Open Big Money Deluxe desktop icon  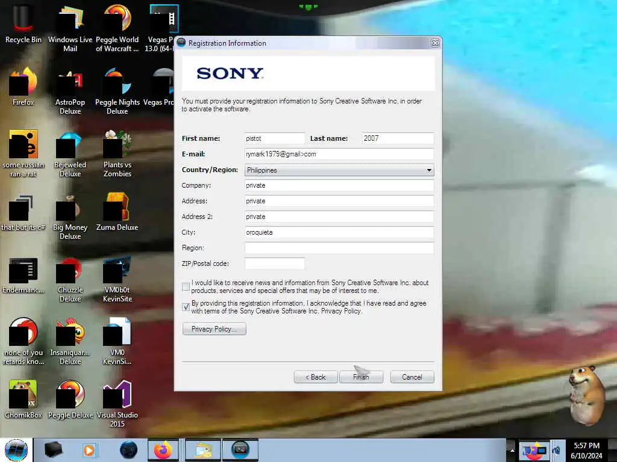click(x=70, y=217)
